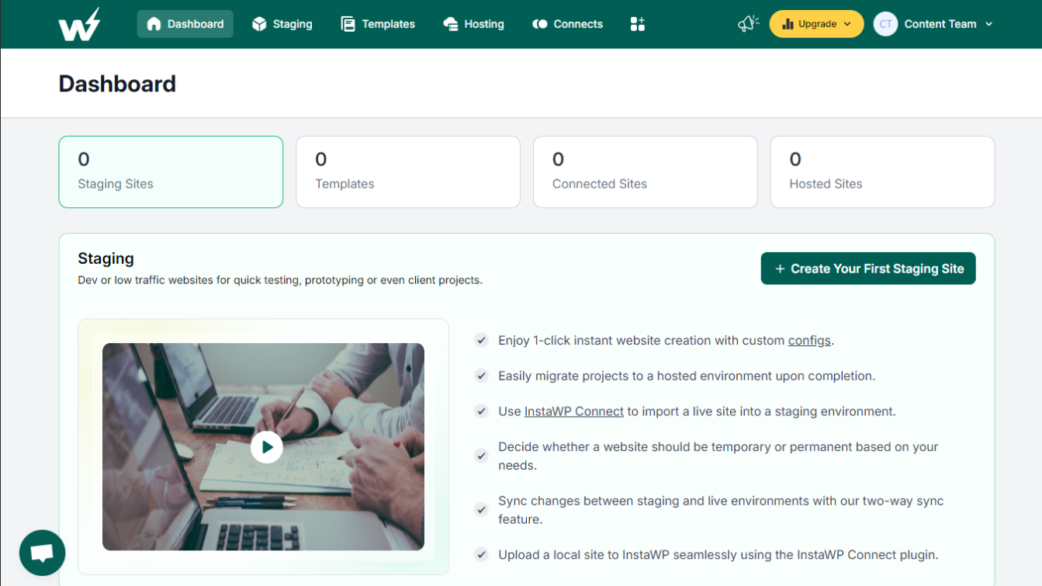Click the "Staging" section heading

106,258
